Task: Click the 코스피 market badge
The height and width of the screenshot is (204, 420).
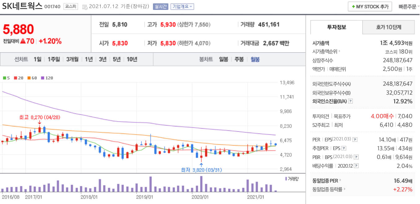Action: 71,6
